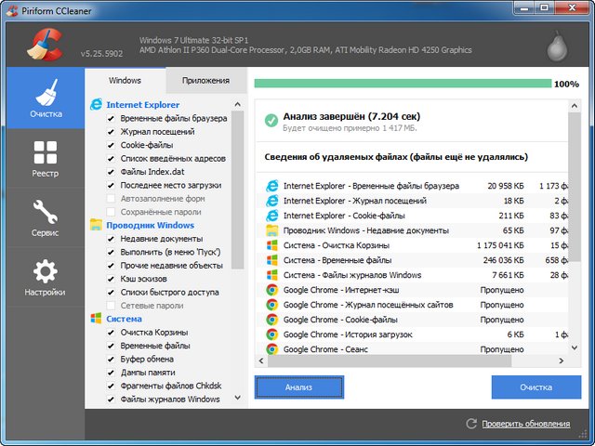Image resolution: width=595 pixels, height=446 pixels.
Task: Select the Windows tab
Action: (x=126, y=81)
